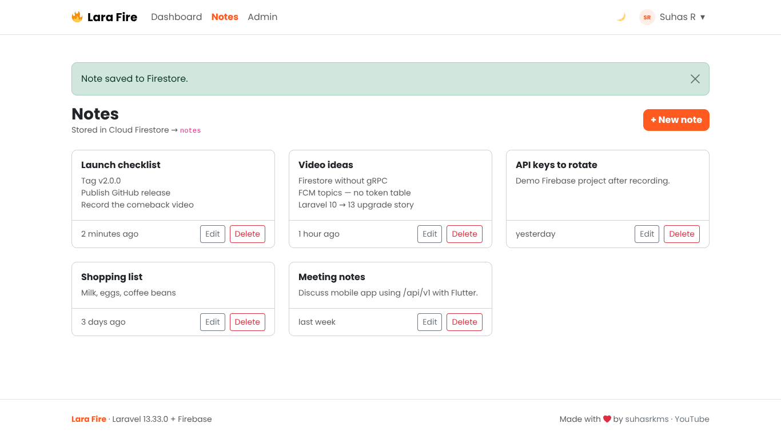The image size is (781, 439).
Task: Click the '1 hour ago' timestamp
Action: click(319, 234)
